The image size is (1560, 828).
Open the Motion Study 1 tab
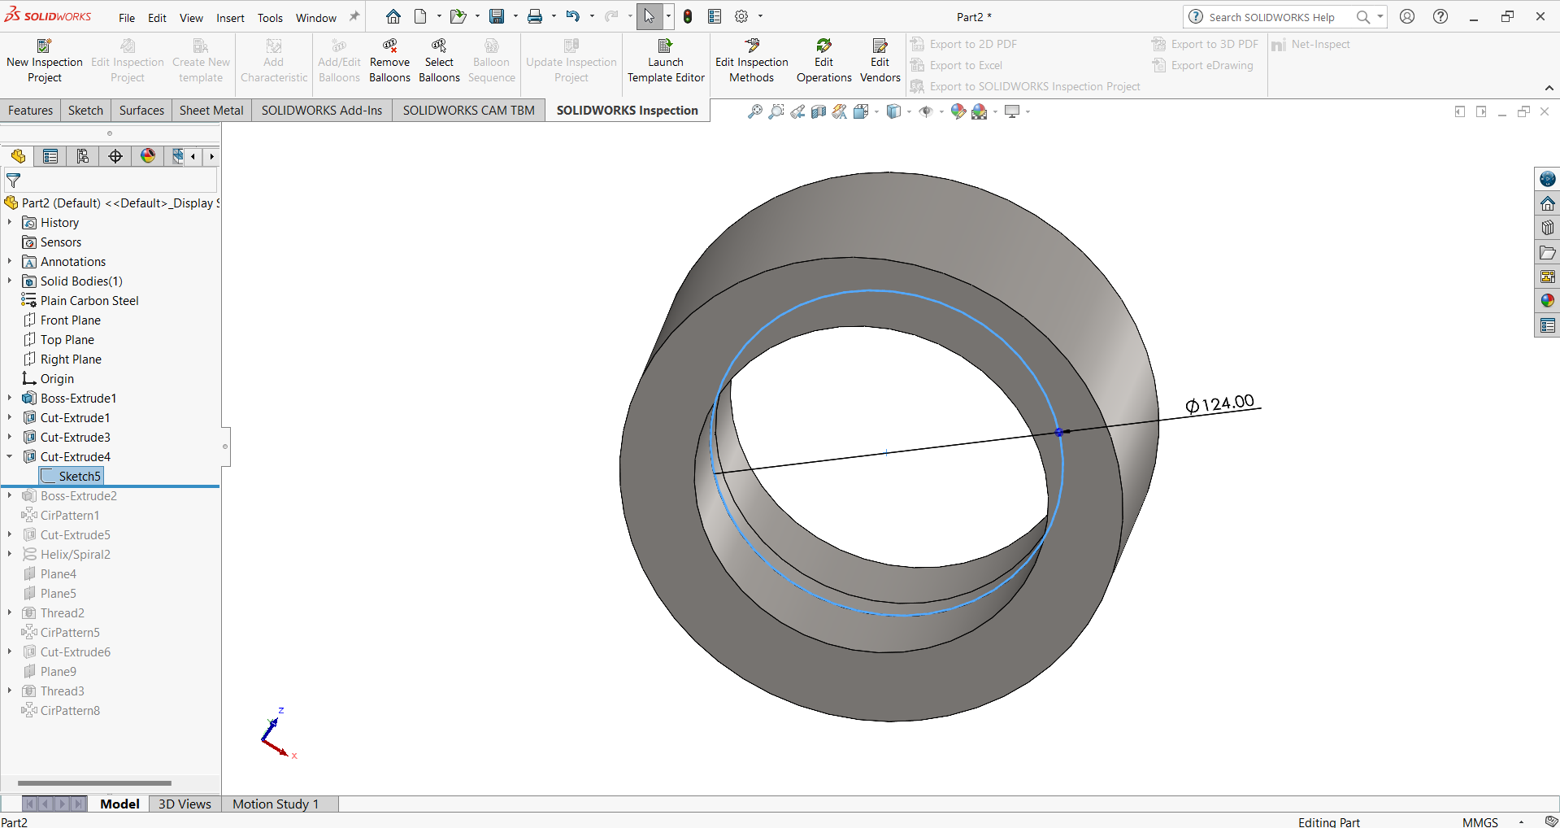275,804
